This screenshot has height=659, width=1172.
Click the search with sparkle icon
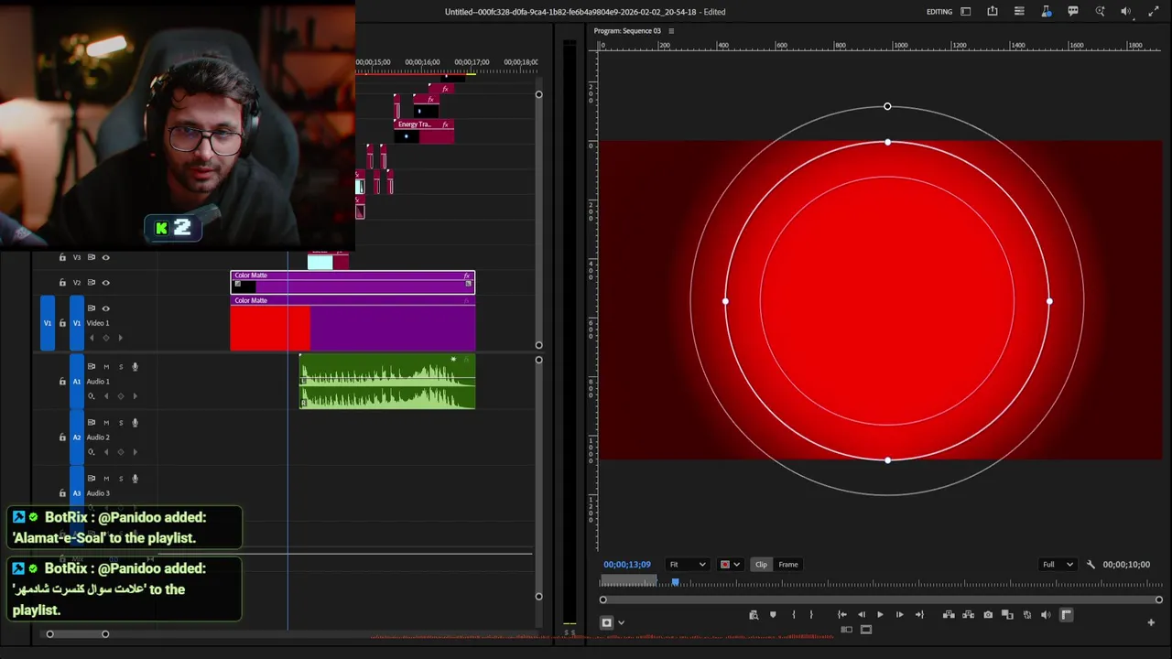1101,12
